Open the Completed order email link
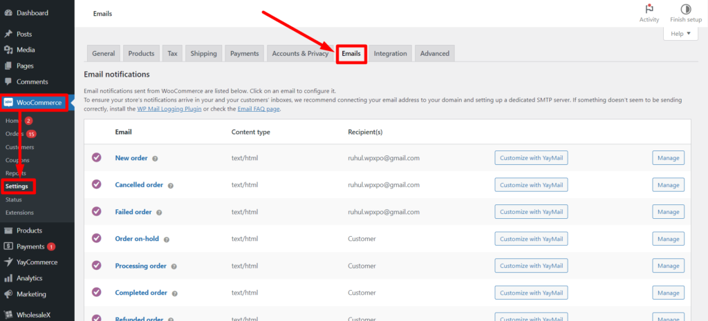Image resolution: width=708 pixels, height=321 pixels. tap(141, 293)
